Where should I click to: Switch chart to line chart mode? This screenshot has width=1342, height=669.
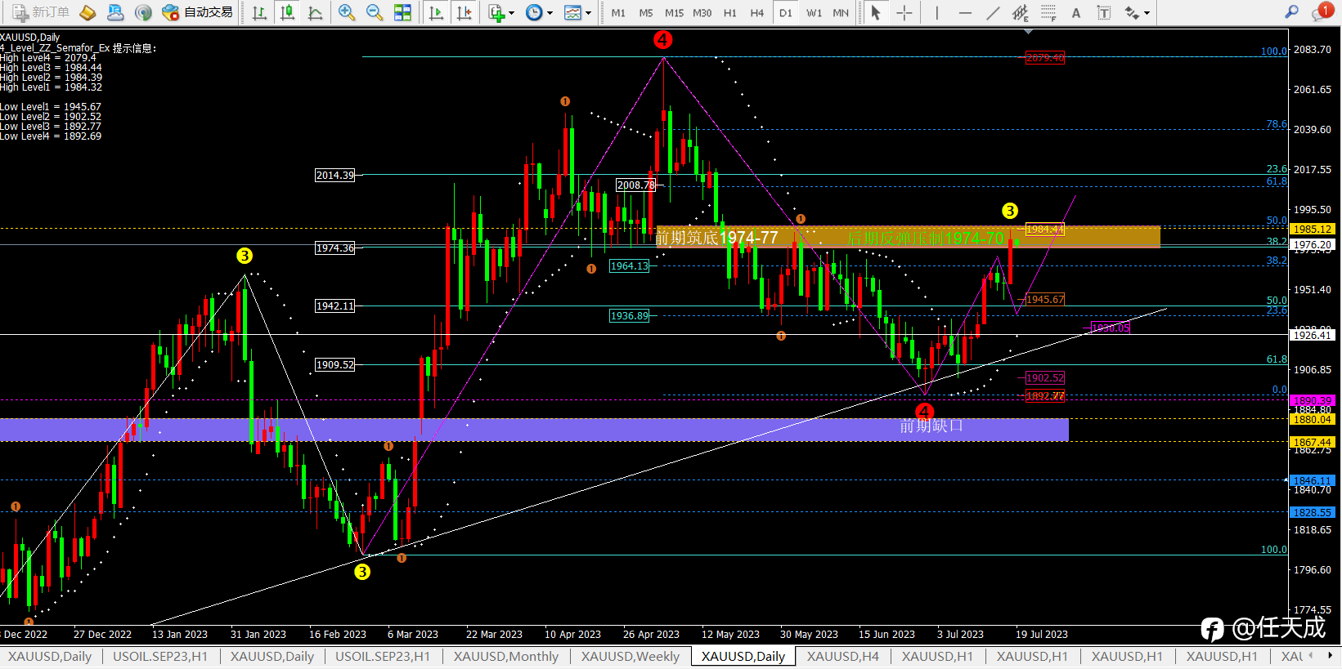click(315, 12)
